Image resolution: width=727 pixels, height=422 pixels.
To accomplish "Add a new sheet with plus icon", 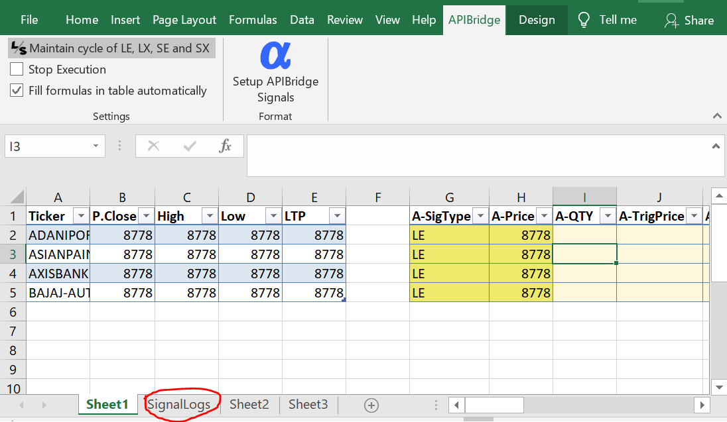I will click(x=371, y=405).
